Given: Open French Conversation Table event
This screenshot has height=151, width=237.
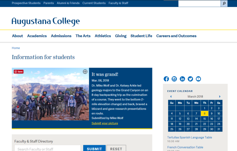Looking at the screenshot, I should 185,147.
